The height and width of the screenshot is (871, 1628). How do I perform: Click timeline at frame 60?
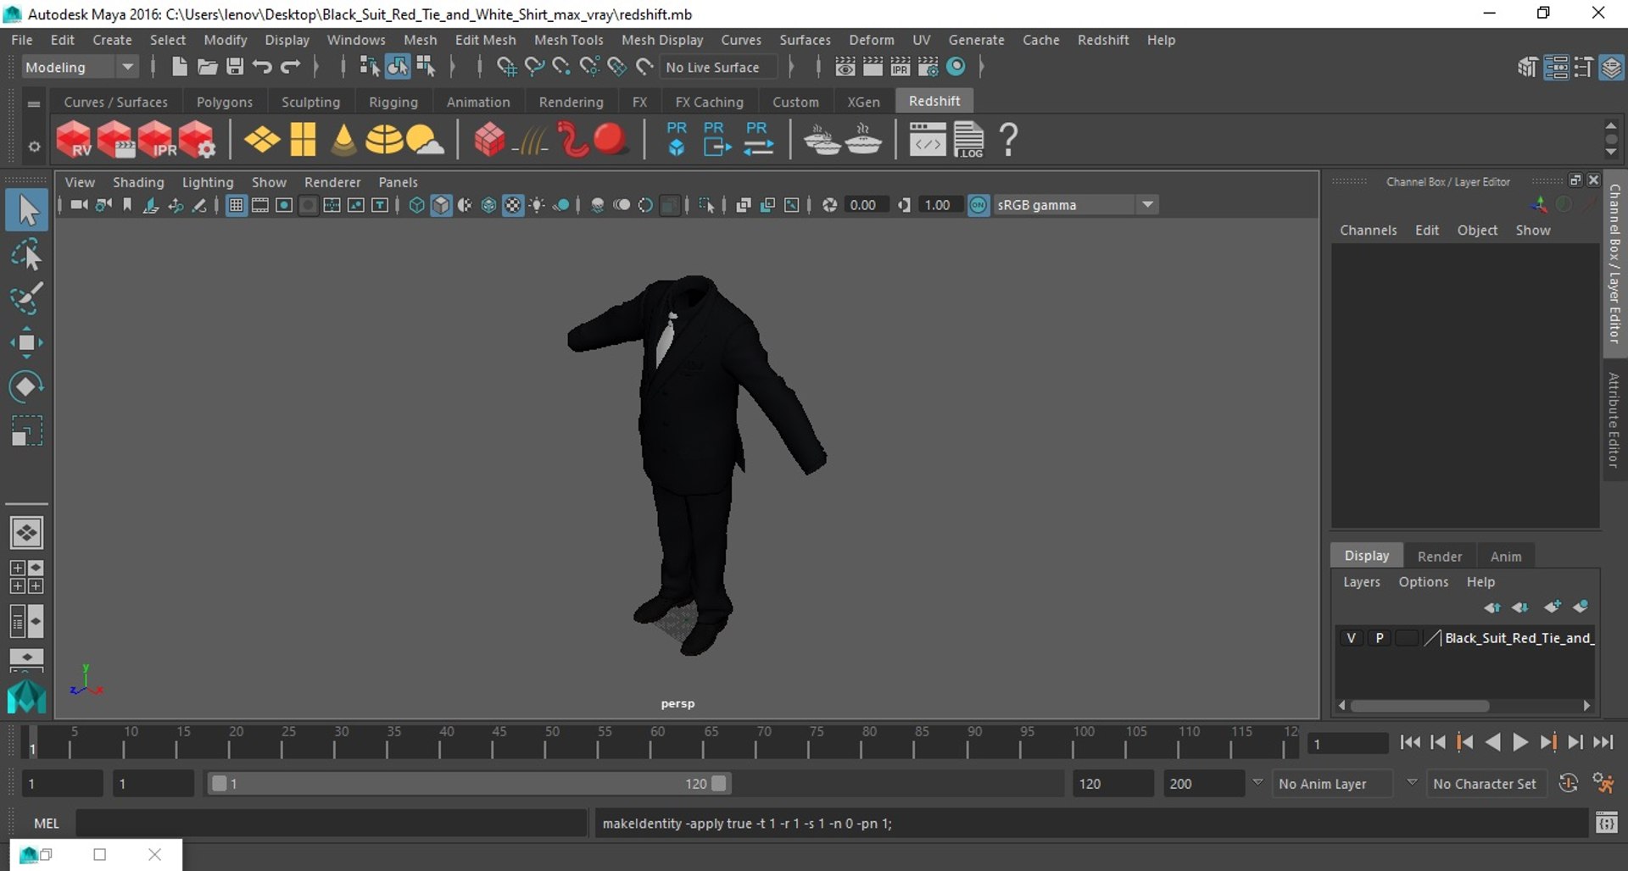[x=652, y=742]
